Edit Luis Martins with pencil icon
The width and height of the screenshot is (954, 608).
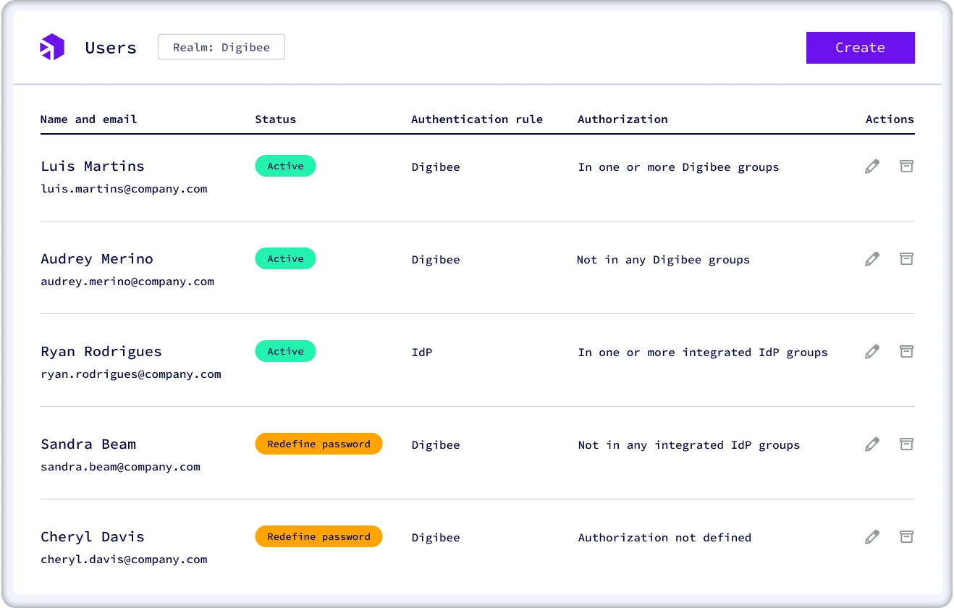click(872, 166)
